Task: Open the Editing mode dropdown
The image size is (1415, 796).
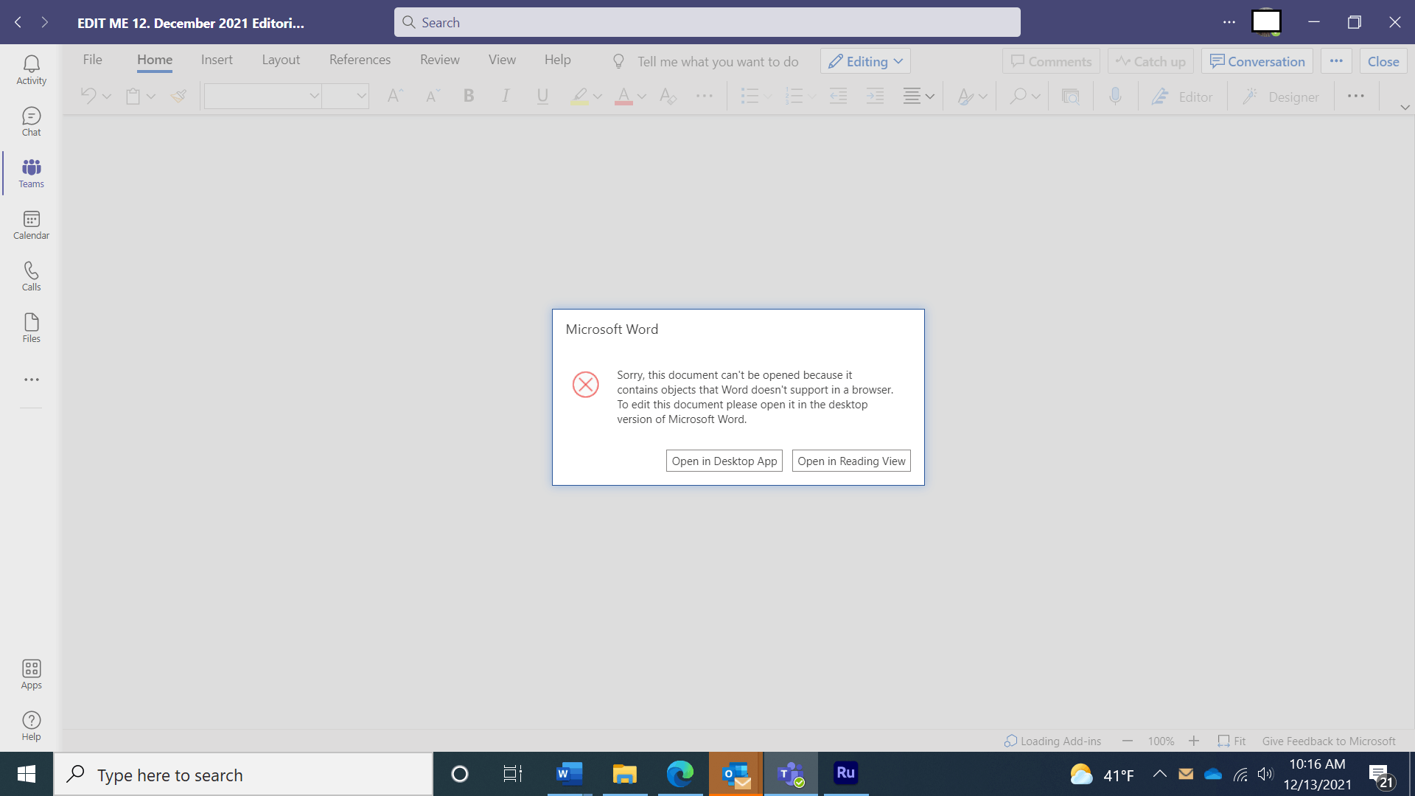Action: point(865,61)
